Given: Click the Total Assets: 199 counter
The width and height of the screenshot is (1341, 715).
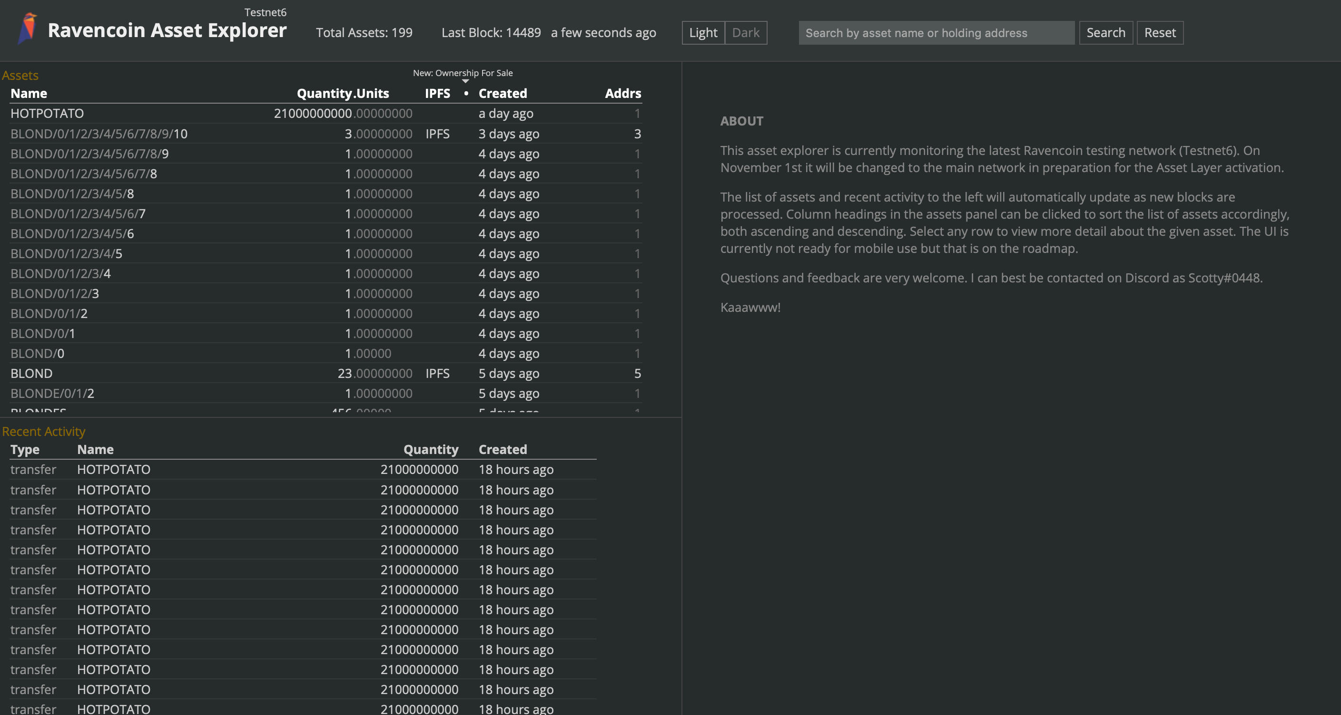Looking at the screenshot, I should click(364, 33).
